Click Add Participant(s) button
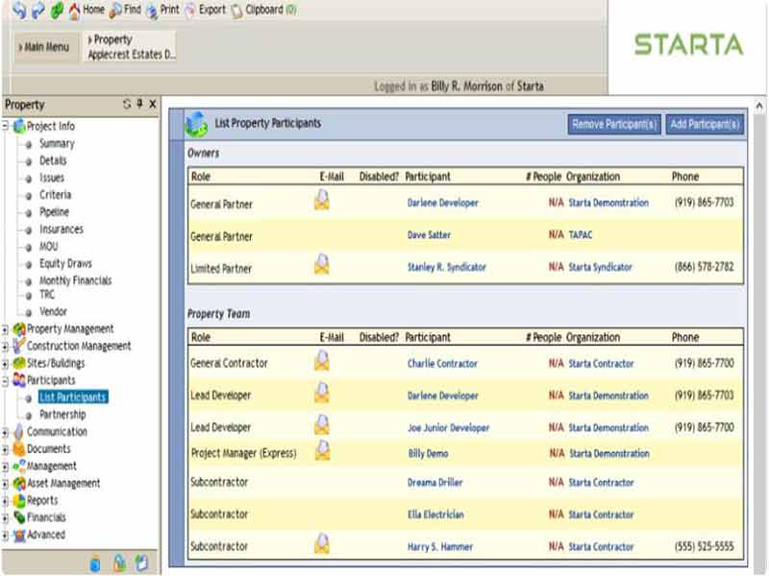This screenshot has width=769, height=576. pos(705,125)
